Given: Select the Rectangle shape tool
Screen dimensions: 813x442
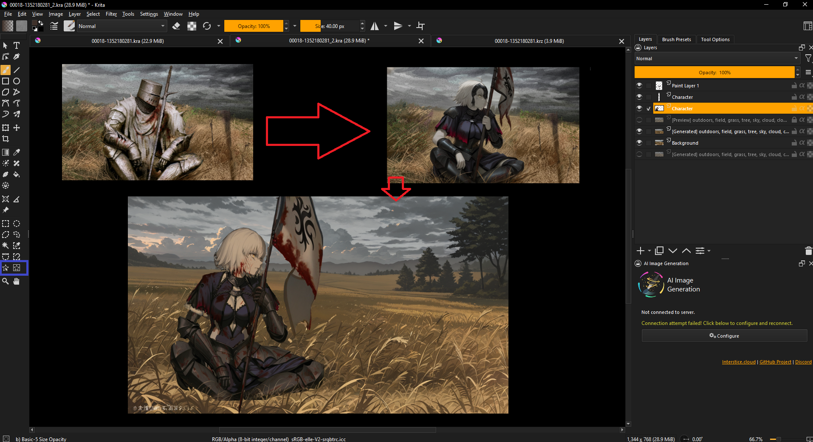Looking at the screenshot, I should click(x=6, y=81).
